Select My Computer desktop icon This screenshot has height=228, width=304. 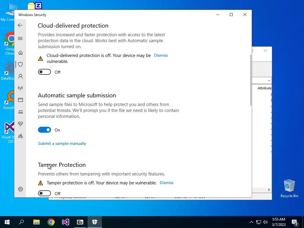8,12
